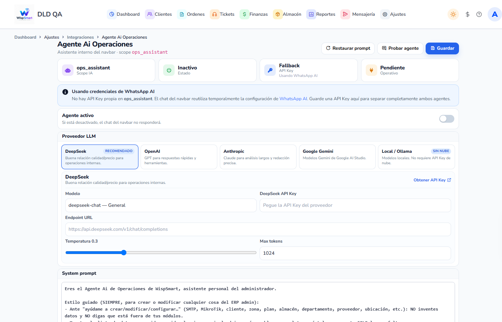Enable the Agente activo switch
This screenshot has width=502, height=322.
point(447,119)
